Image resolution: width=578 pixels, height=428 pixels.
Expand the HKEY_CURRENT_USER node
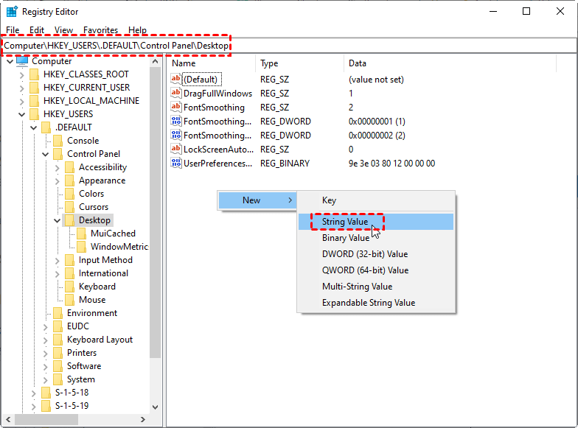click(22, 88)
